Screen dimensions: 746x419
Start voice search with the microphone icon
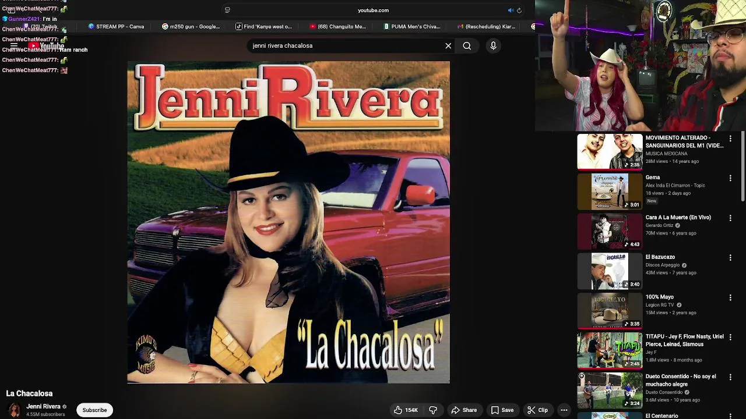pos(493,45)
